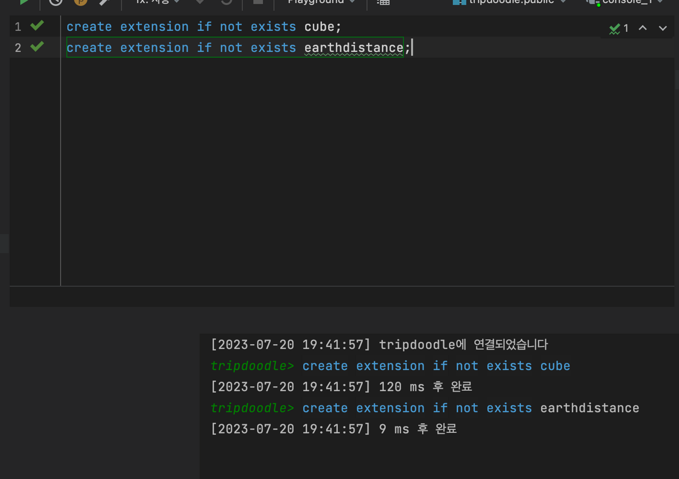Click the commit checkmark toolbar icon

coord(200,2)
